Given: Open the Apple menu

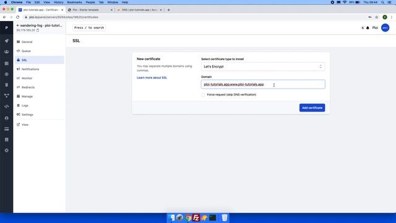Looking at the screenshot, I should pyautogui.click(x=6, y=2).
